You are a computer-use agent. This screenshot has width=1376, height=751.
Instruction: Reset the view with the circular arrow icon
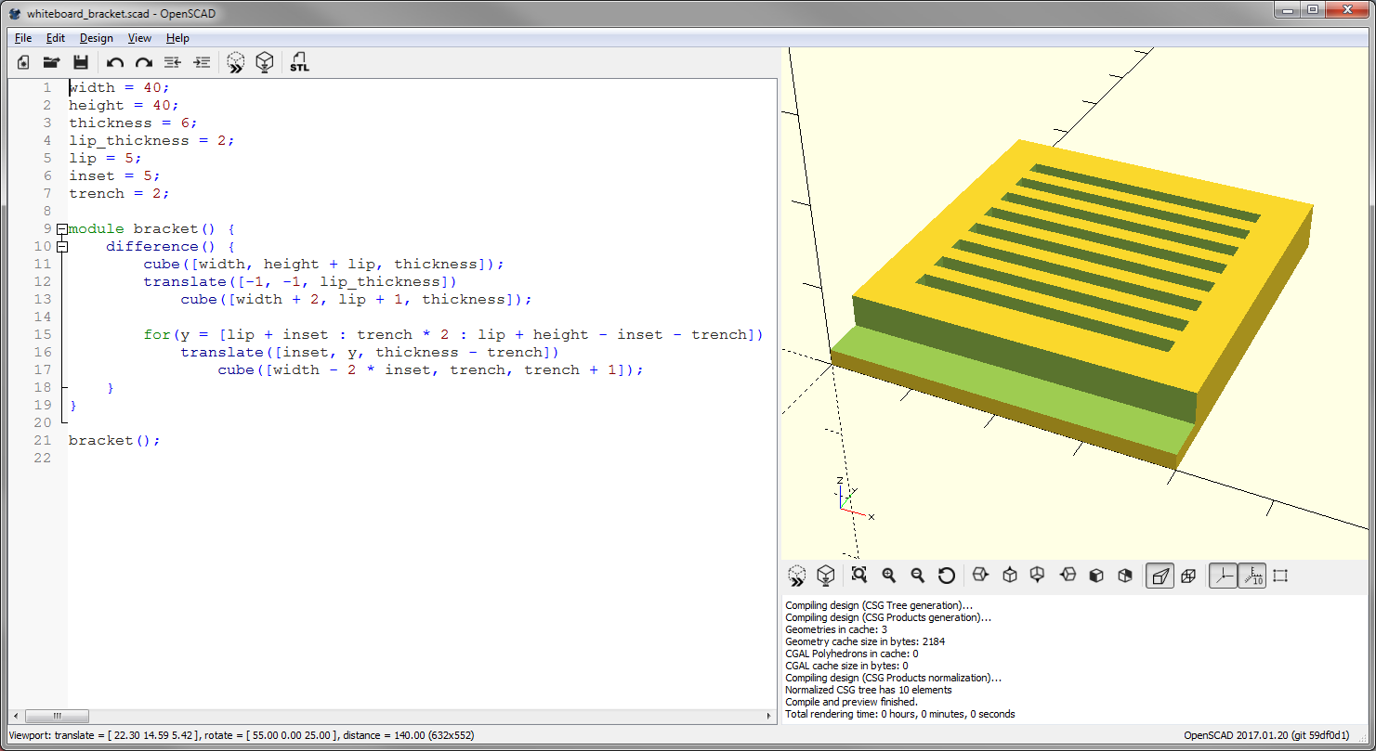pyautogui.click(x=946, y=576)
